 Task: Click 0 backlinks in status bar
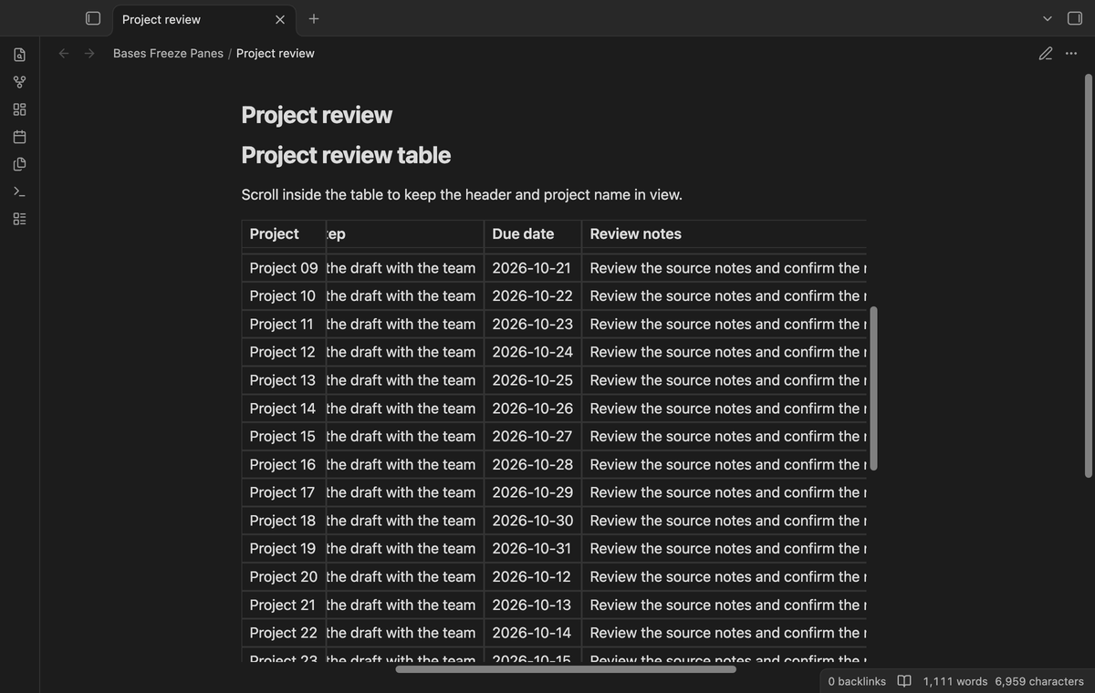(857, 681)
